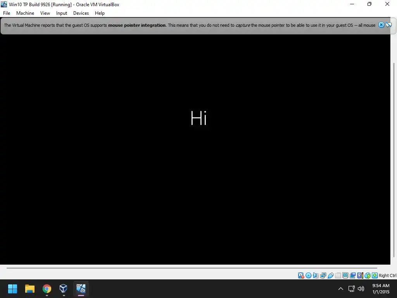The width and height of the screenshot is (397, 298).
Task: Click the optical disk status icon
Action: pos(308,275)
